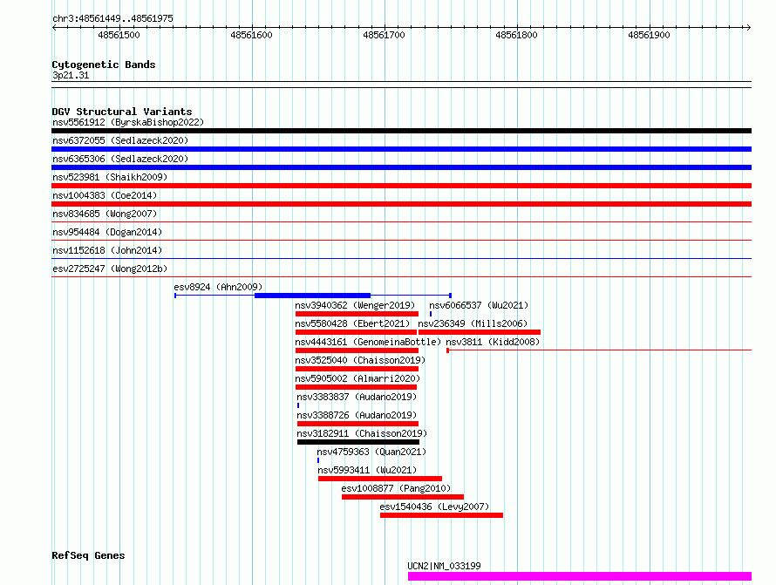This screenshot has width=776, height=585.
Task: Open nsv1004383 (Coe2014) label
Action: (105, 195)
